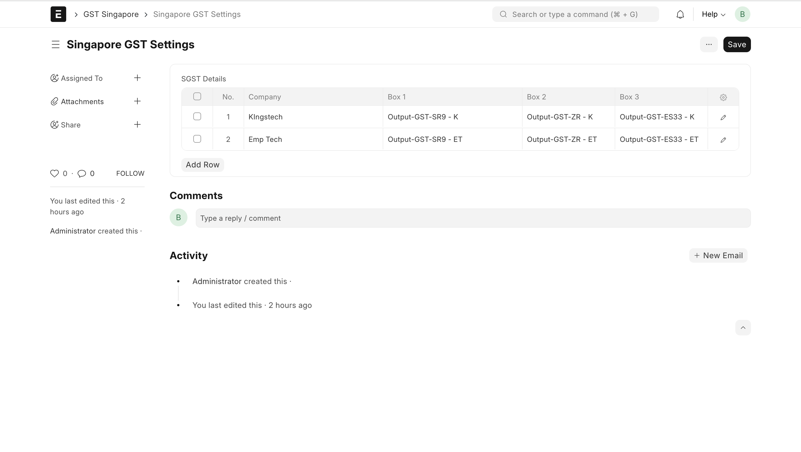Image resolution: width=801 pixels, height=452 pixels.
Task: Click Add Row button
Action: coord(202,165)
